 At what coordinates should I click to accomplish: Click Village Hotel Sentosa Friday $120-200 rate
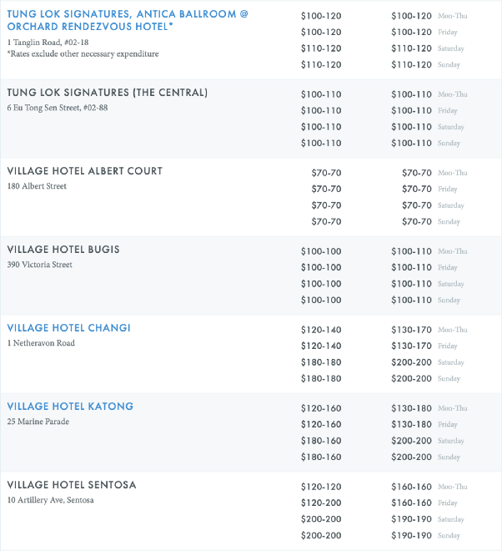coord(321,503)
